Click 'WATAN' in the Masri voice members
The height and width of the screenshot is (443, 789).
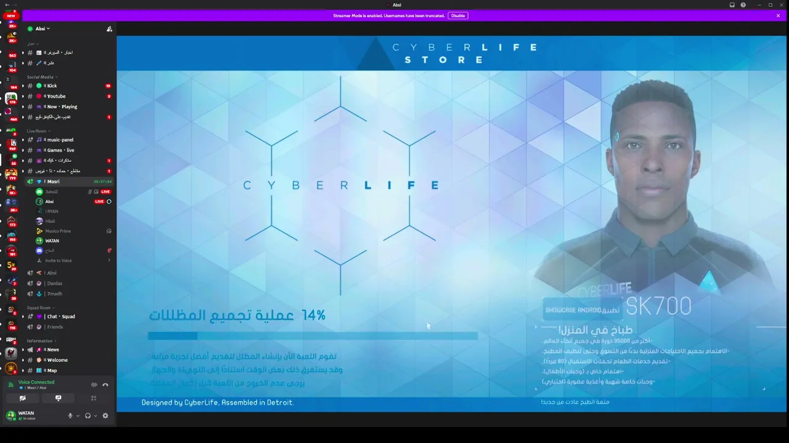click(x=52, y=241)
